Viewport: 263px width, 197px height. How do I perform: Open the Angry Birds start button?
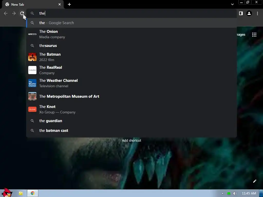tap(7, 193)
